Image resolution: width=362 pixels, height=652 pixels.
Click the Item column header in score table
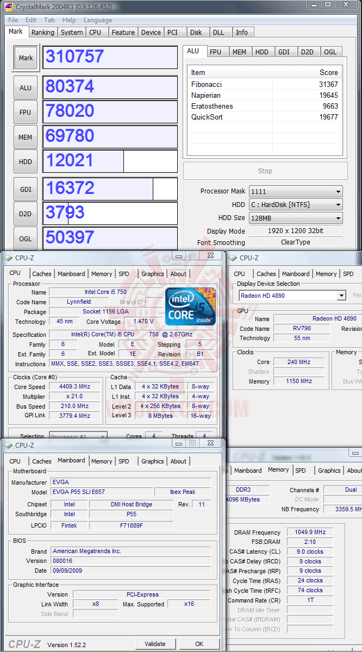tap(230, 72)
